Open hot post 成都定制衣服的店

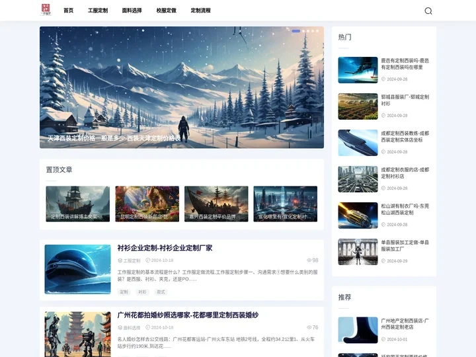click(x=405, y=173)
